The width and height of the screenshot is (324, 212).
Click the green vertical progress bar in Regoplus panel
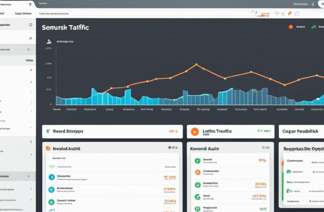(283, 186)
